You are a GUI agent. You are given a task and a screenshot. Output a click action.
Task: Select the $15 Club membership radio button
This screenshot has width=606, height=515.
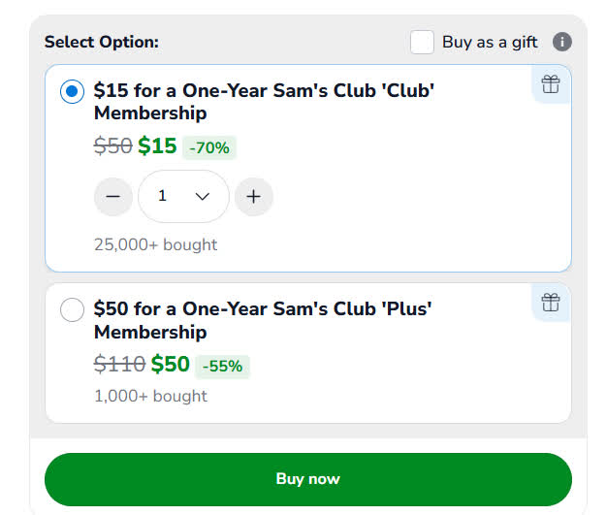tap(72, 92)
